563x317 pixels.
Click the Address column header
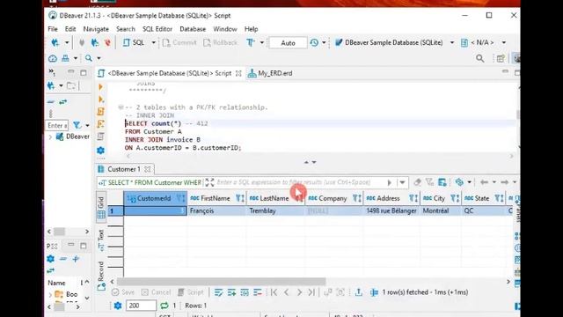pyautogui.click(x=391, y=198)
